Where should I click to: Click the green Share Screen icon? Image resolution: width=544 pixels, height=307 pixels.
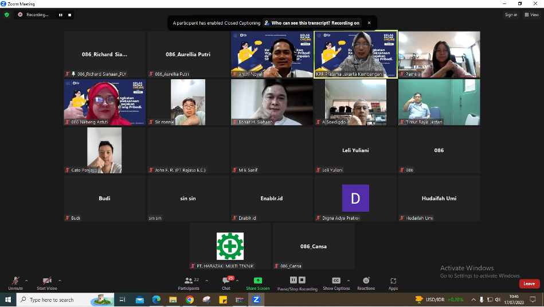point(258,281)
